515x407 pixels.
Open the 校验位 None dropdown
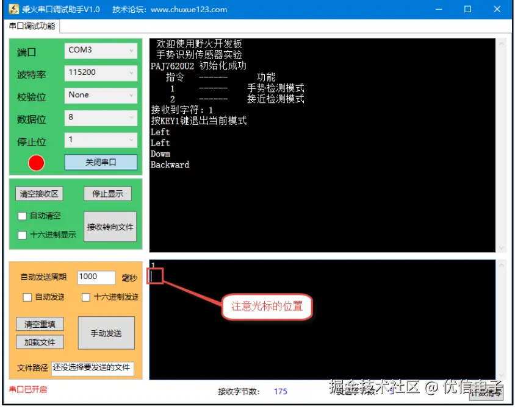[101, 96]
